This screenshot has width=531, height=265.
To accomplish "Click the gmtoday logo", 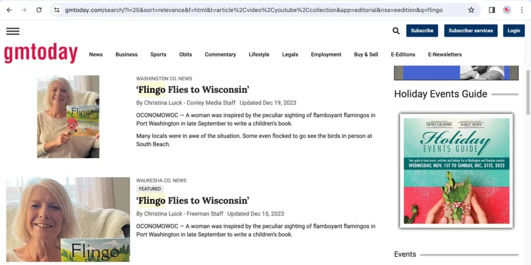I will 41,54.
